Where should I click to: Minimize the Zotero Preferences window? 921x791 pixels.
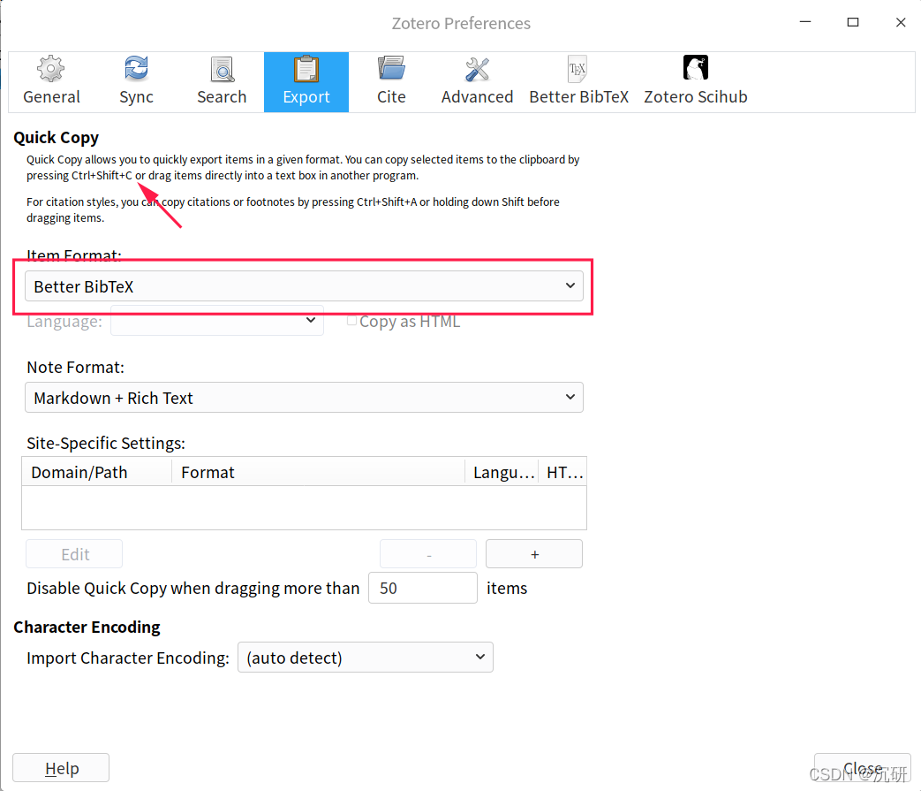[805, 22]
